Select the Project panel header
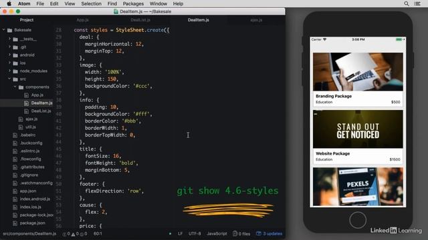 [x=27, y=20]
